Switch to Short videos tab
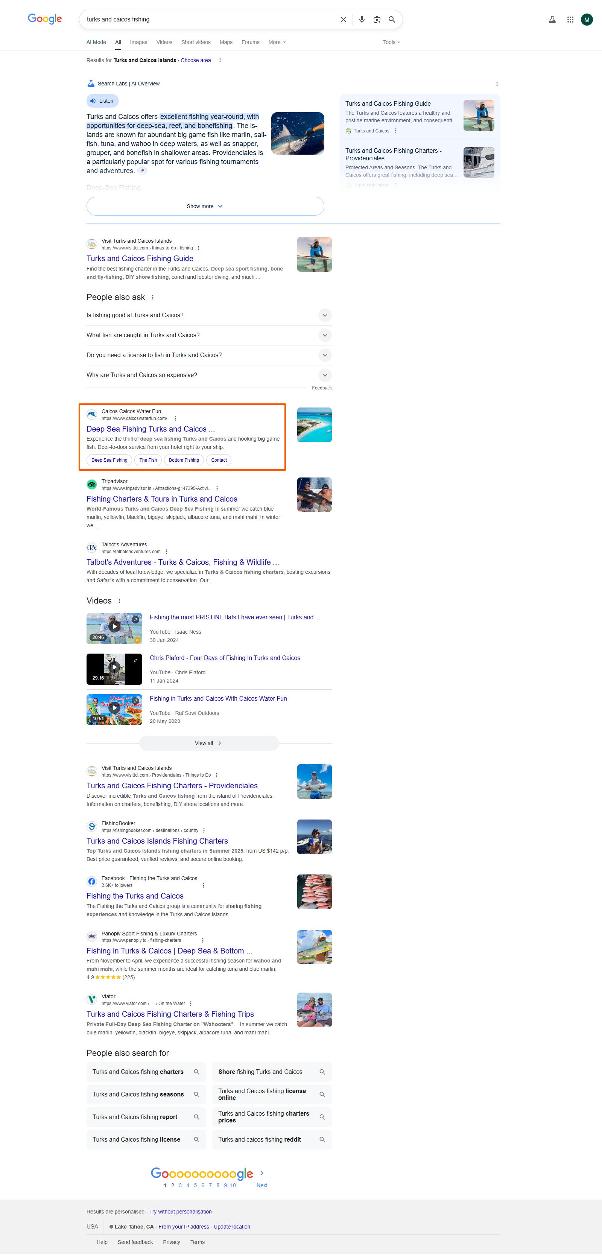 click(196, 43)
